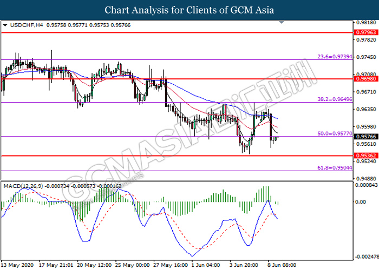Click the 20 May 12:00 time label
The width and height of the screenshot is (379, 270).
coord(94,265)
